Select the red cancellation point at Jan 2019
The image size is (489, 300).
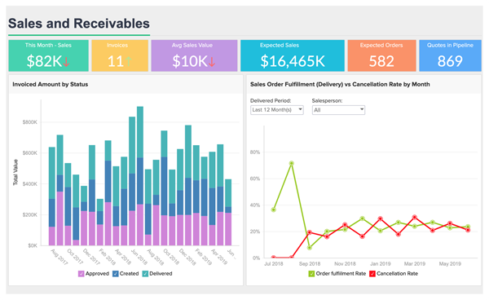380,219
